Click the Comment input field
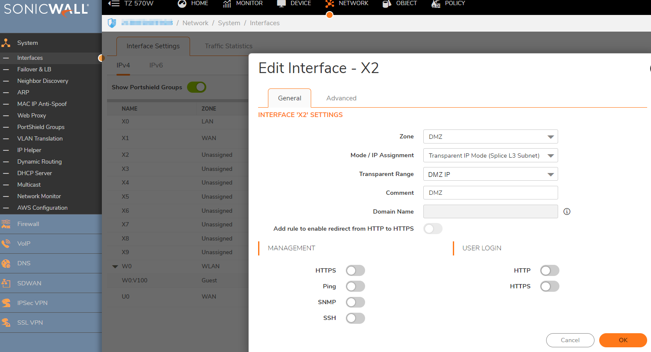This screenshot has width=651, height=352. pos(490,193)
